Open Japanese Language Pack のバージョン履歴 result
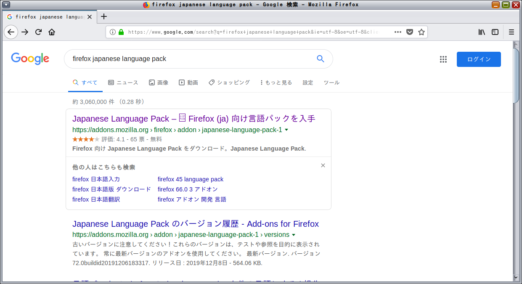Image resolution: width=522 pixels, height=284 pixels. coord(196,224)
